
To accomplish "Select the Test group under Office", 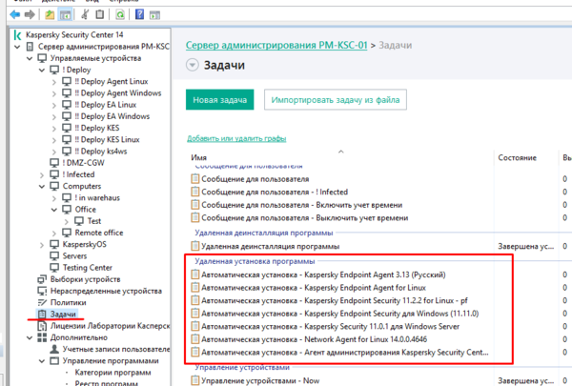I will (94, 221).
